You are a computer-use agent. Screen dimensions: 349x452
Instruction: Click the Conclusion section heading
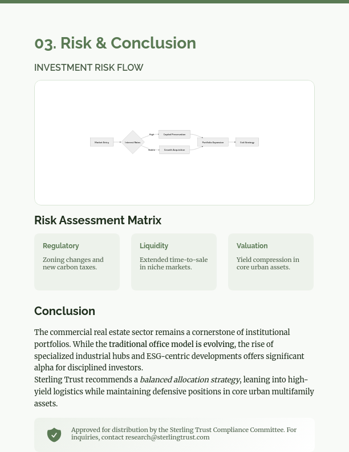point(64,311)
